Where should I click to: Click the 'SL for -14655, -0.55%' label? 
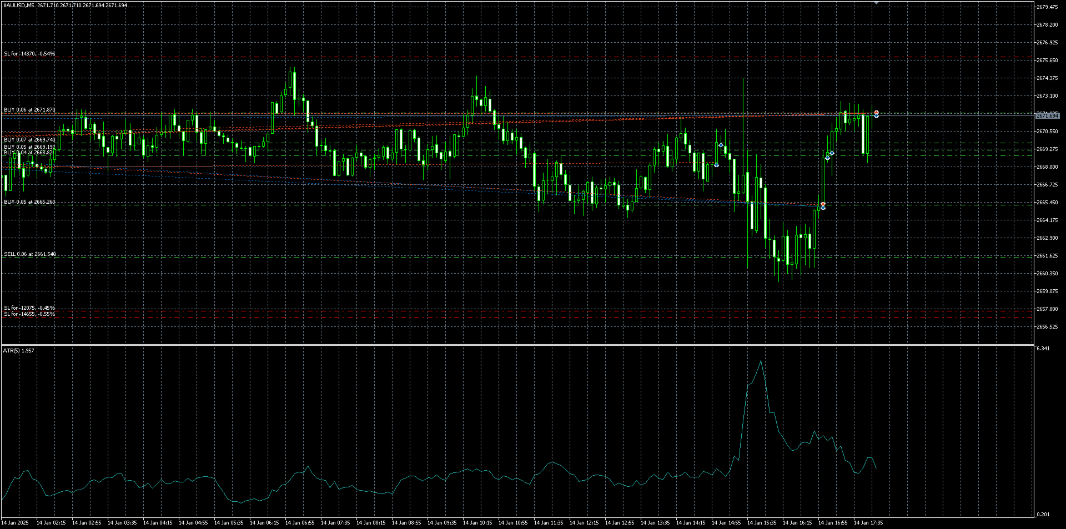click(29, 314)
